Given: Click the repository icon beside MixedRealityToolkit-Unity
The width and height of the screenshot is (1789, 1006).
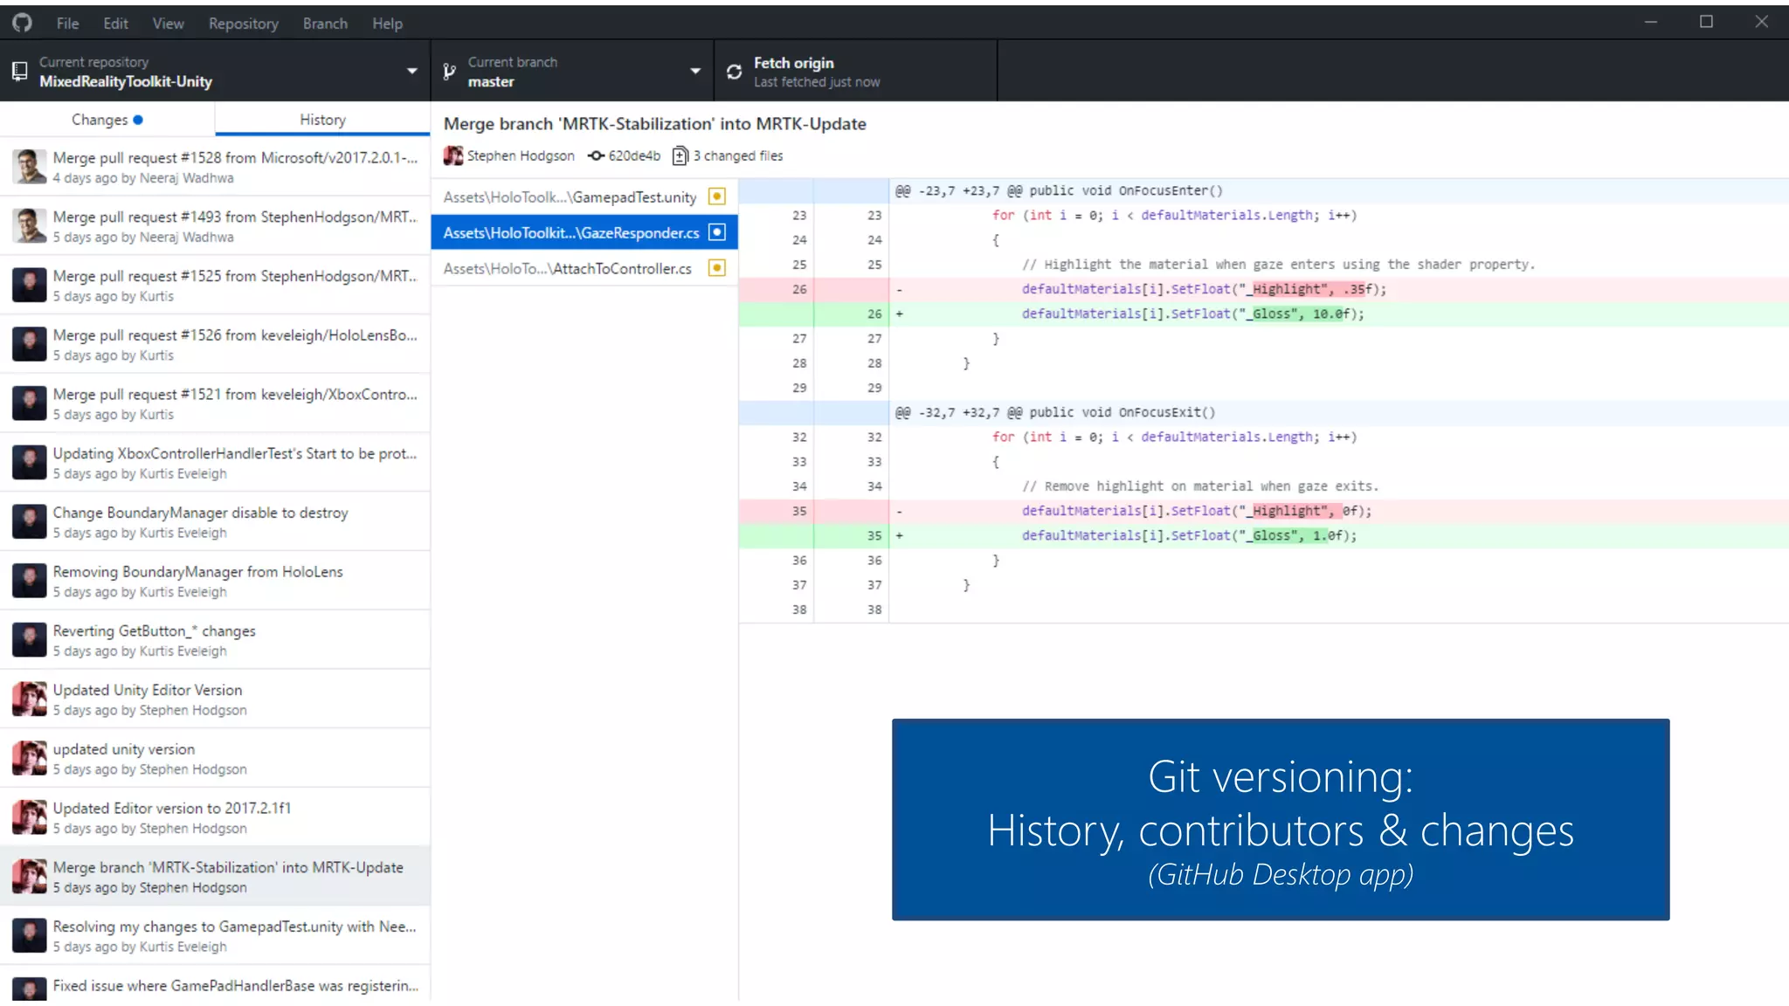Looking at the screenshot, I should pyautogui.click(x=19, y=72).
